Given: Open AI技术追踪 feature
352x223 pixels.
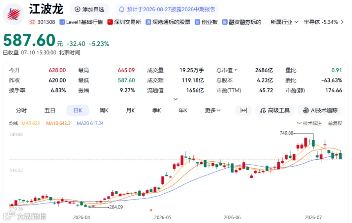Looking at the screenshot, I should (320, 111).
